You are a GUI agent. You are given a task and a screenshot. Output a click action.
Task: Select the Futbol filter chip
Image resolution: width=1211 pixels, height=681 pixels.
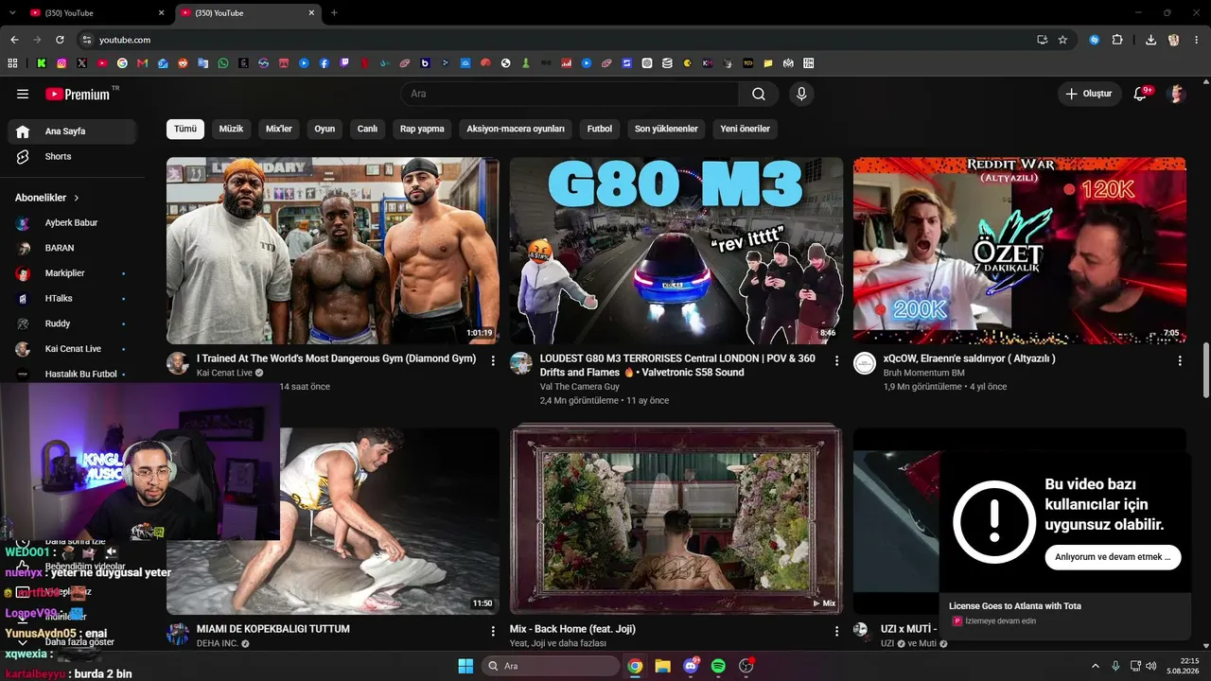pos(600,129)
